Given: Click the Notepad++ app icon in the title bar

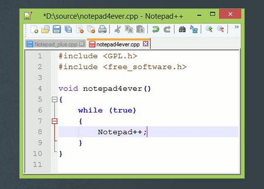Looking at the screenshot, I should click(x=28, y=16).
